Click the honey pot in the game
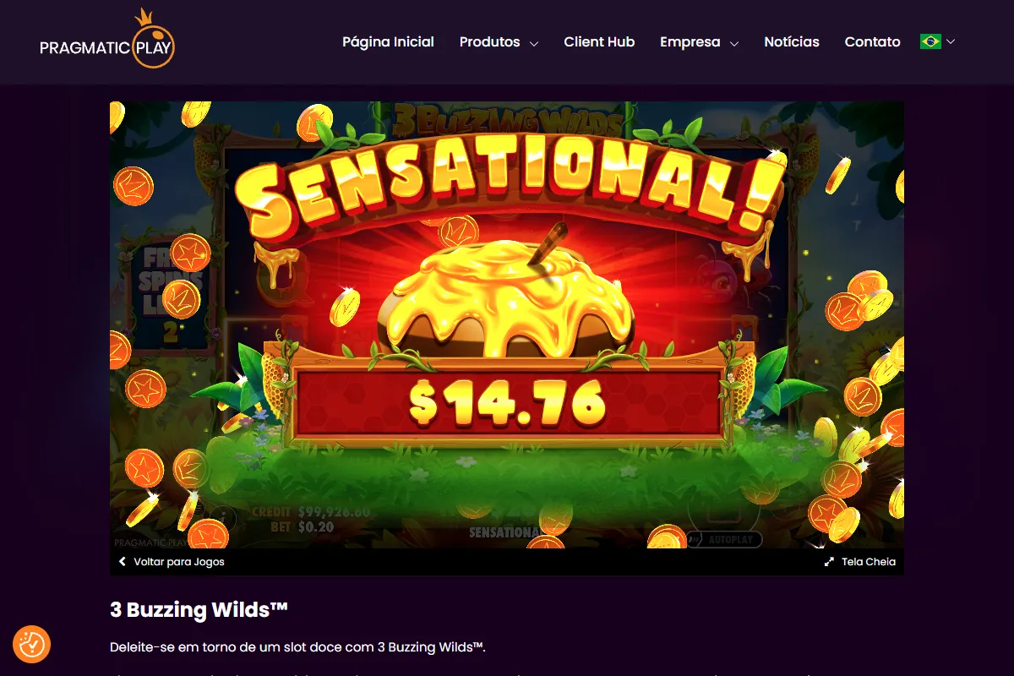The image size is (1014, 676). [x=504, y=294]
